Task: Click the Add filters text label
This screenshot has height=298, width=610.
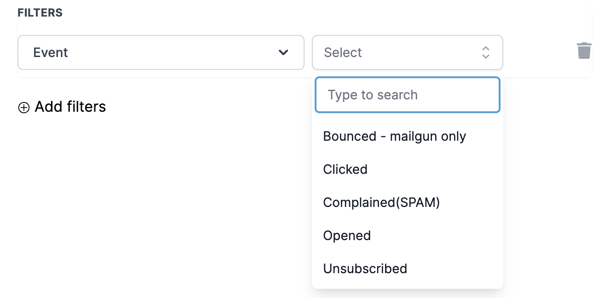Action: click(70, 107)
